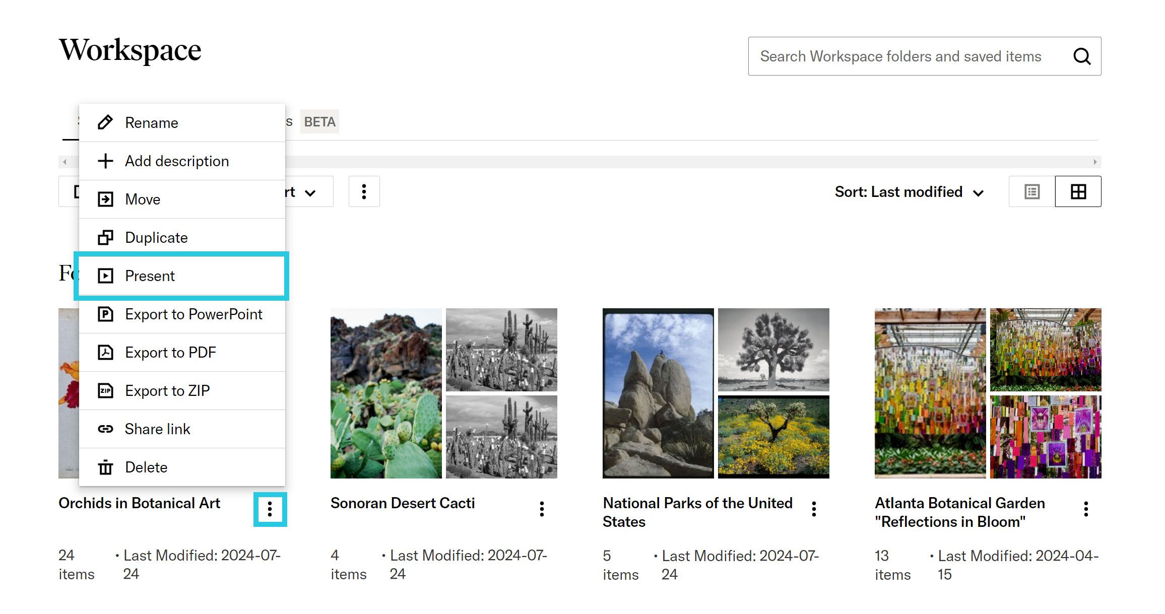This screenshot has width=1165, height=614.
Task: Choose Export to PowerPoint
Action: pos(182,314)
